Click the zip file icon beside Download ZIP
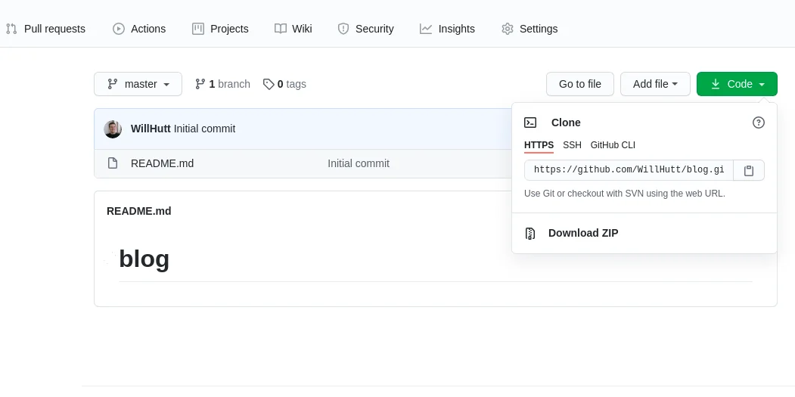The height and width of the screenshot is (397, 795). click(x=529, y=233)
